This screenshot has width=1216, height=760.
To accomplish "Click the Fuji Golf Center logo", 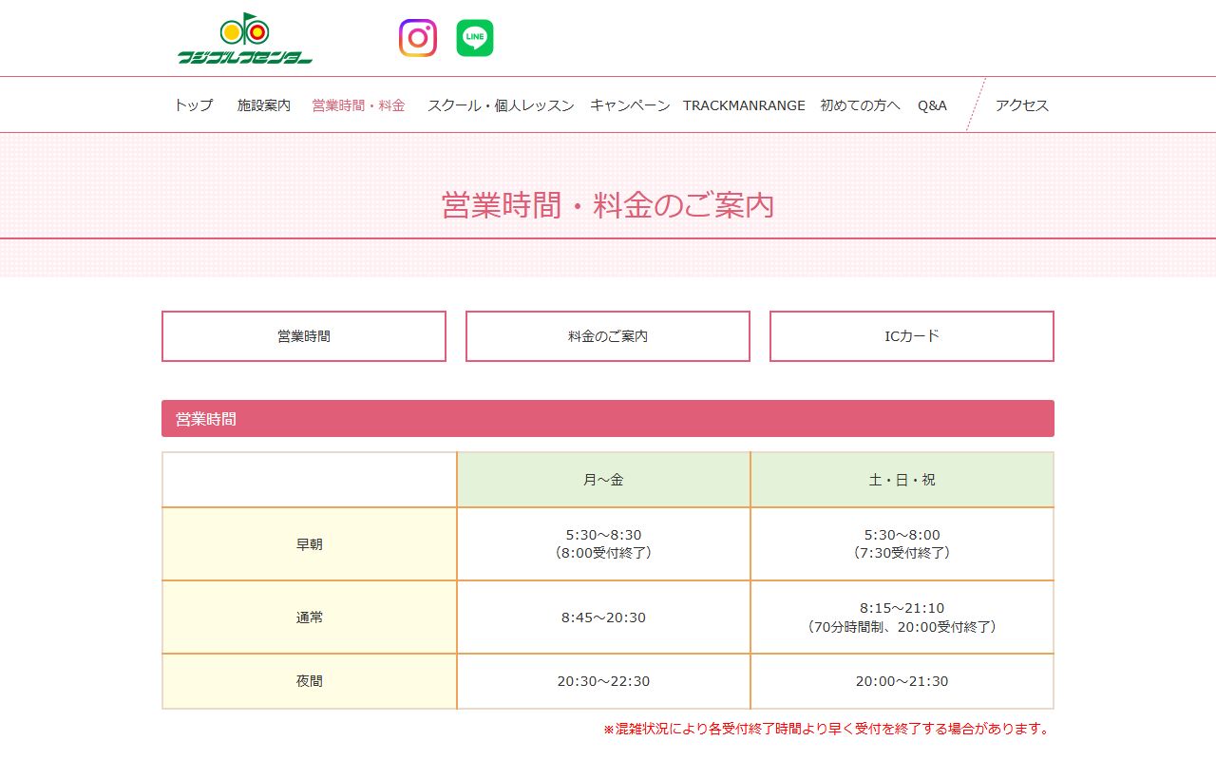I will pos(245,38).
